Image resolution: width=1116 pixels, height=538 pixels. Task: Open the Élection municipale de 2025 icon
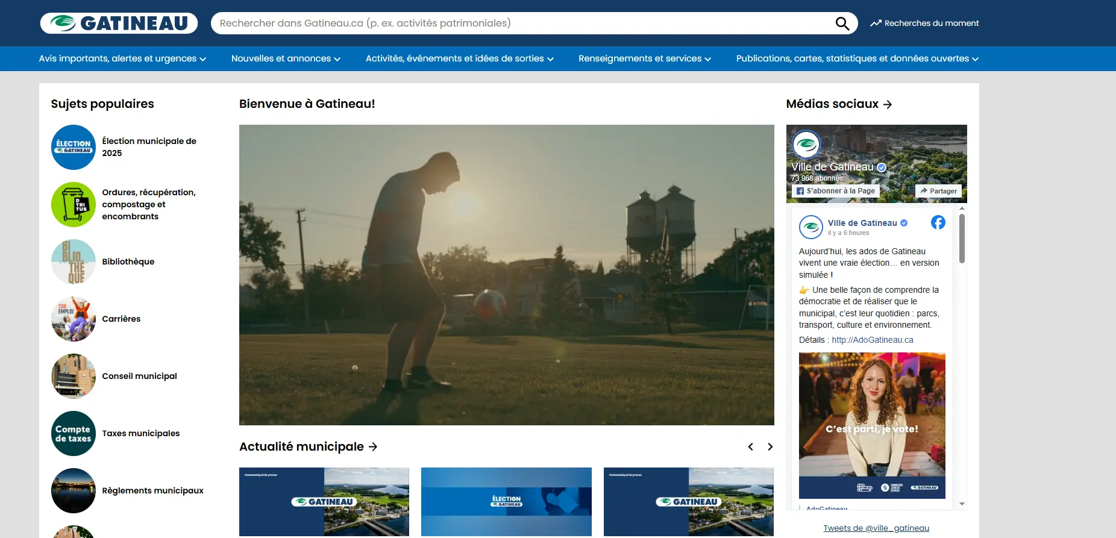coord(74,147)
